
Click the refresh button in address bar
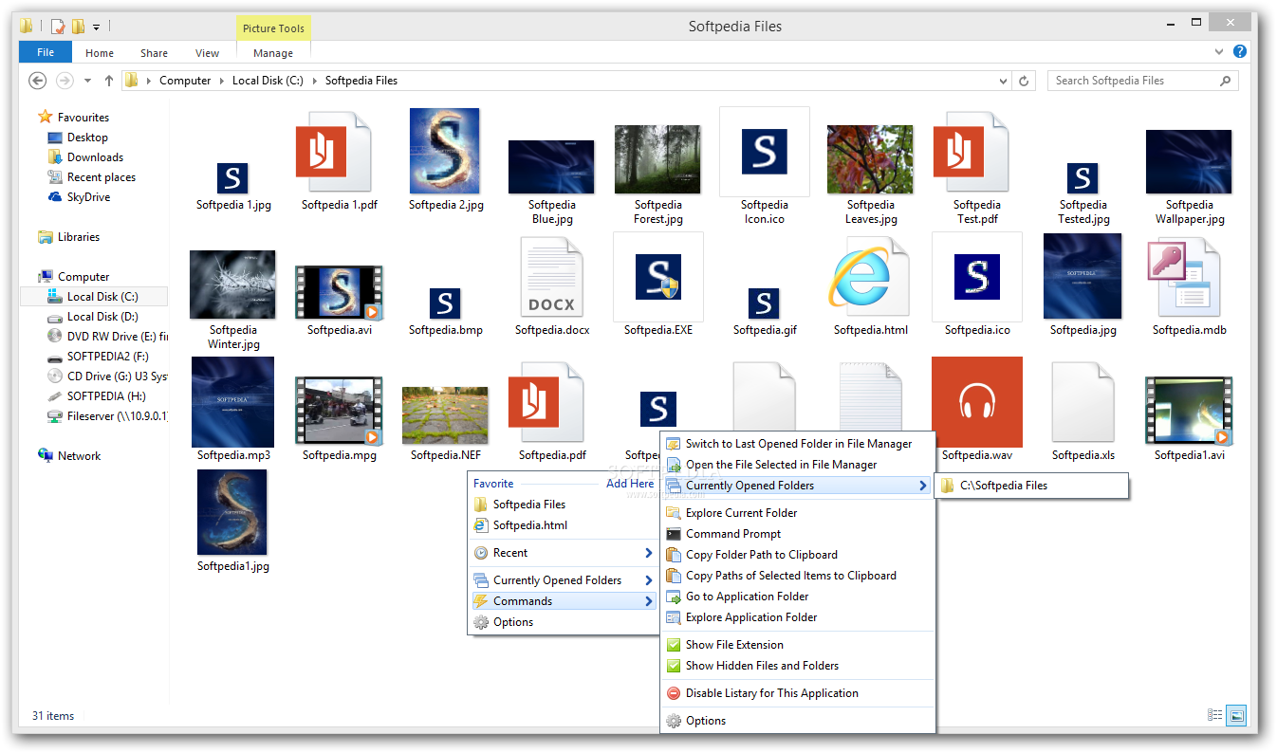[x=1024, y=81]
